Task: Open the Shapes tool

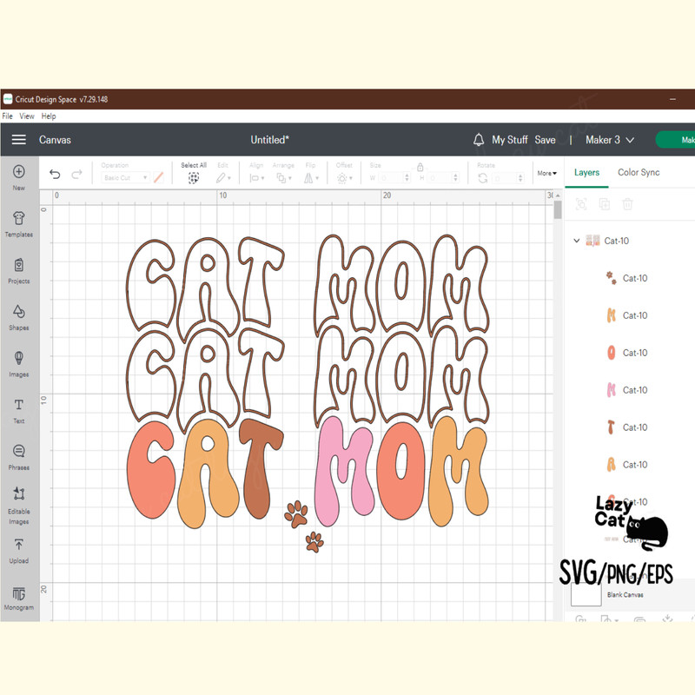Action: [x=19, y=312]
